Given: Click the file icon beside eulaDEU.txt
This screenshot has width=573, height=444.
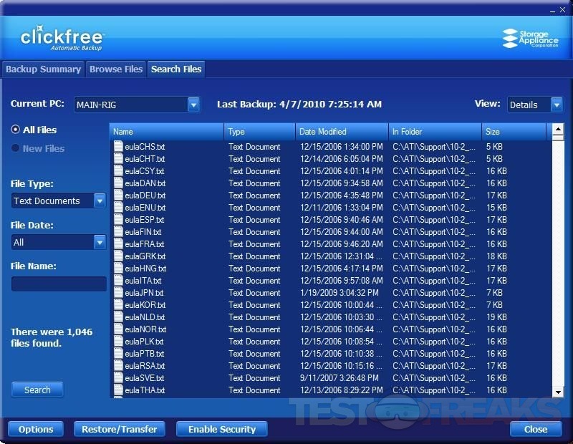Looking at the screenshot, I should click(118, 196).
